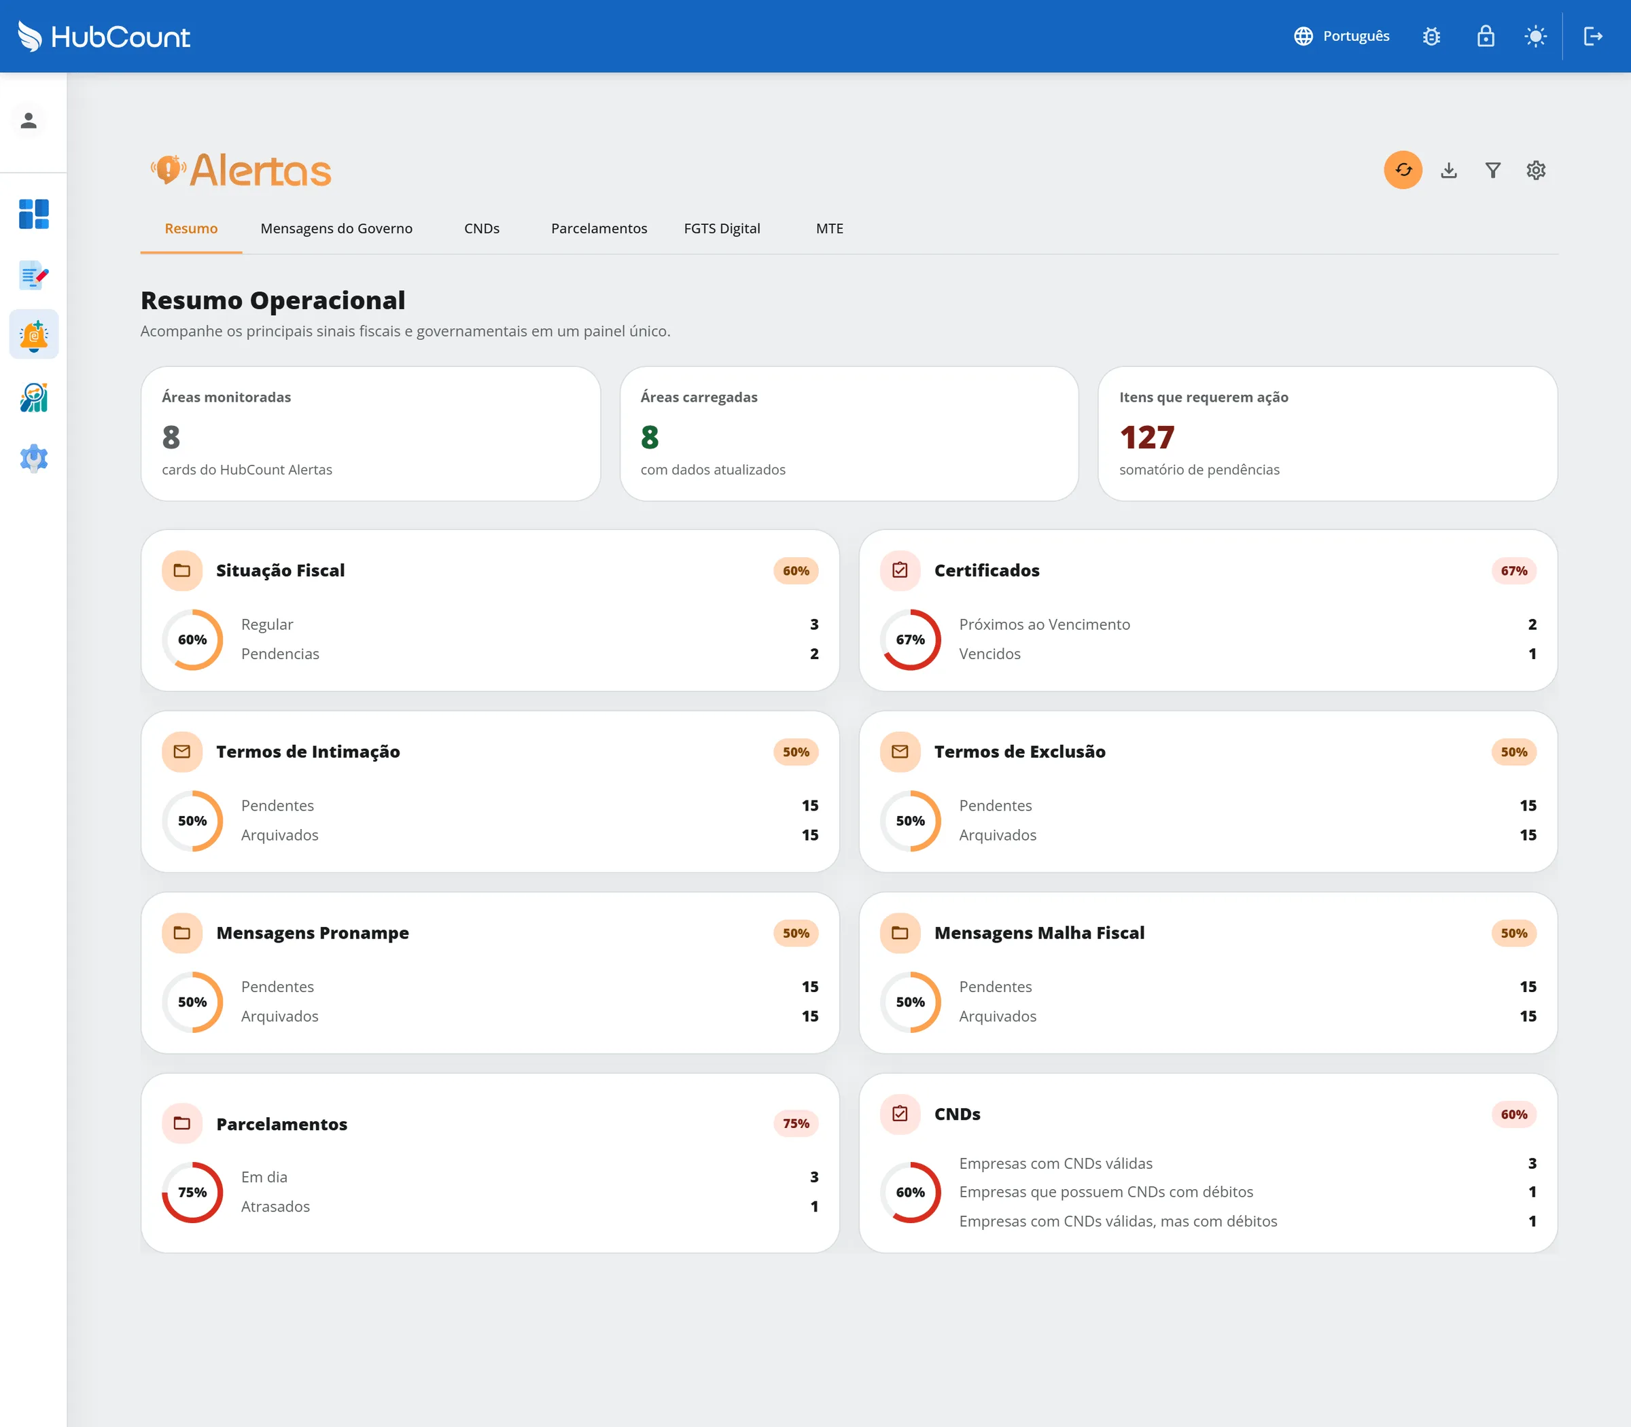Click the Áreas monitoradas summary card
The image size is (1631, 1427).
click(x=370, y=434)
